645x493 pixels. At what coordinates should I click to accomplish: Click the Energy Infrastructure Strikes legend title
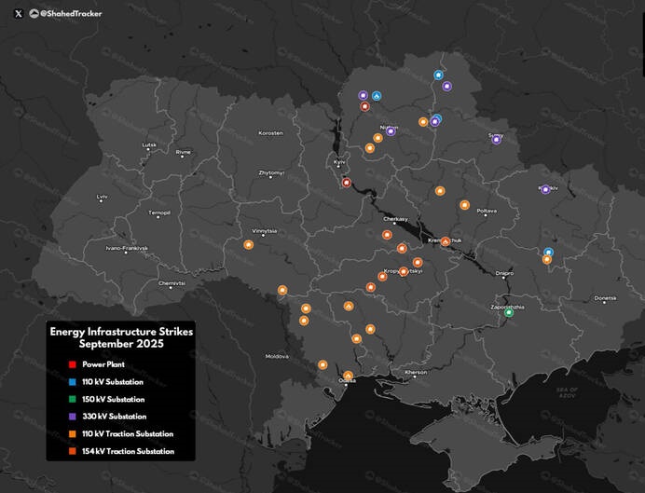119,336
